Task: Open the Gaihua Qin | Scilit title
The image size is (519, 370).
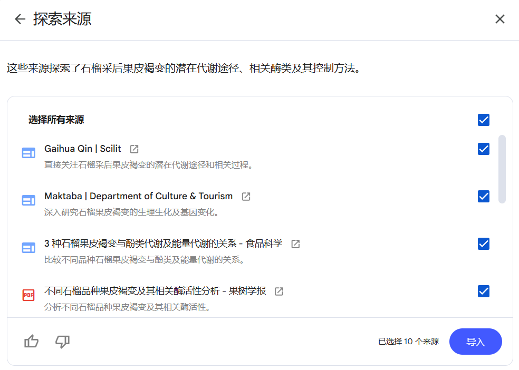Action: pyautogui.click(x=83, y=149)
